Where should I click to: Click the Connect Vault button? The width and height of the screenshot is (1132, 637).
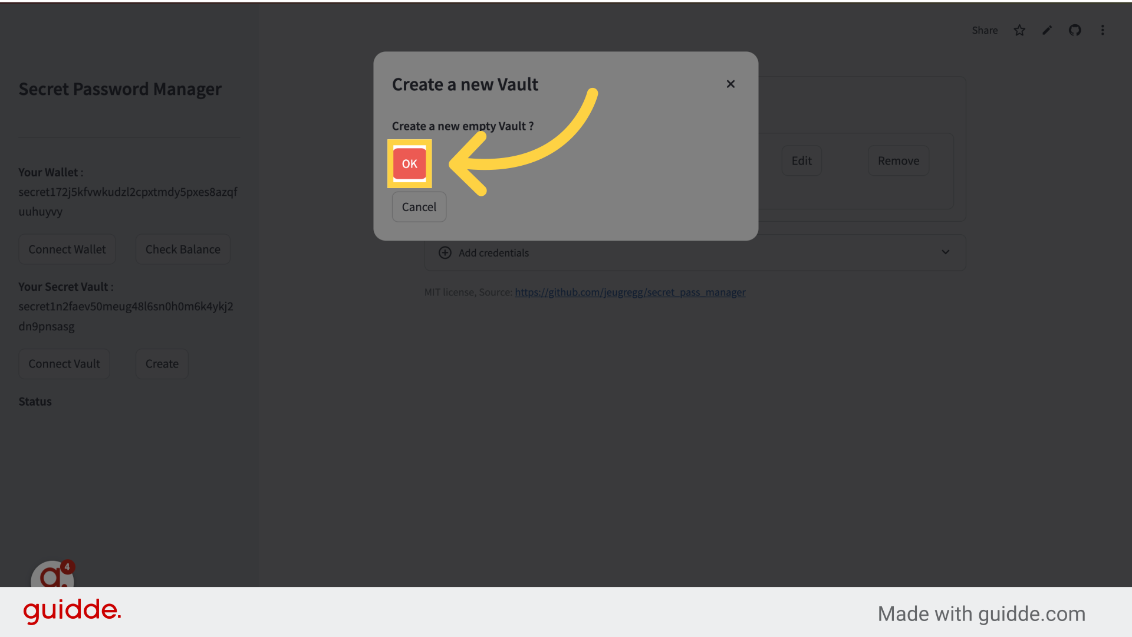pos(64,363)
